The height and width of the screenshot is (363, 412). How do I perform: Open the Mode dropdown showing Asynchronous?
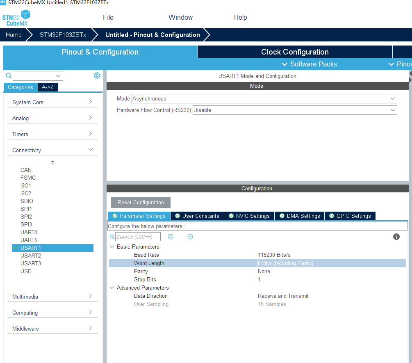264,99
